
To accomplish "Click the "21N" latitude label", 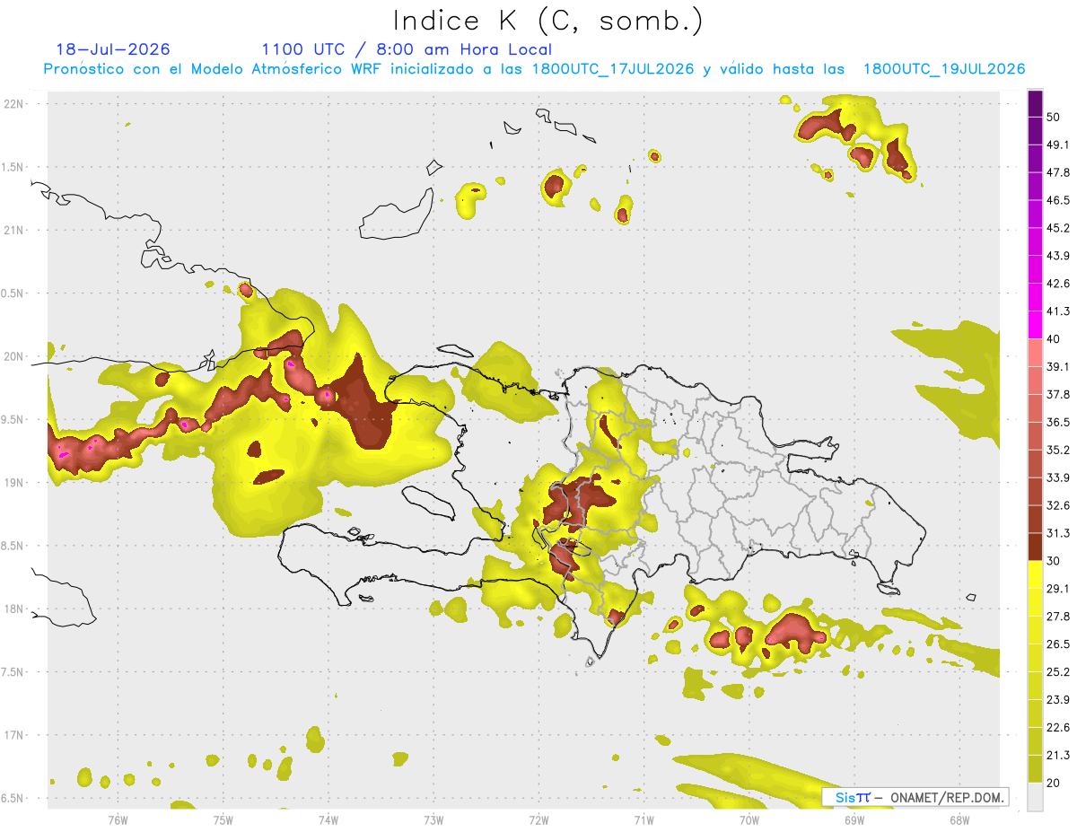I will [x=15, y=231].
